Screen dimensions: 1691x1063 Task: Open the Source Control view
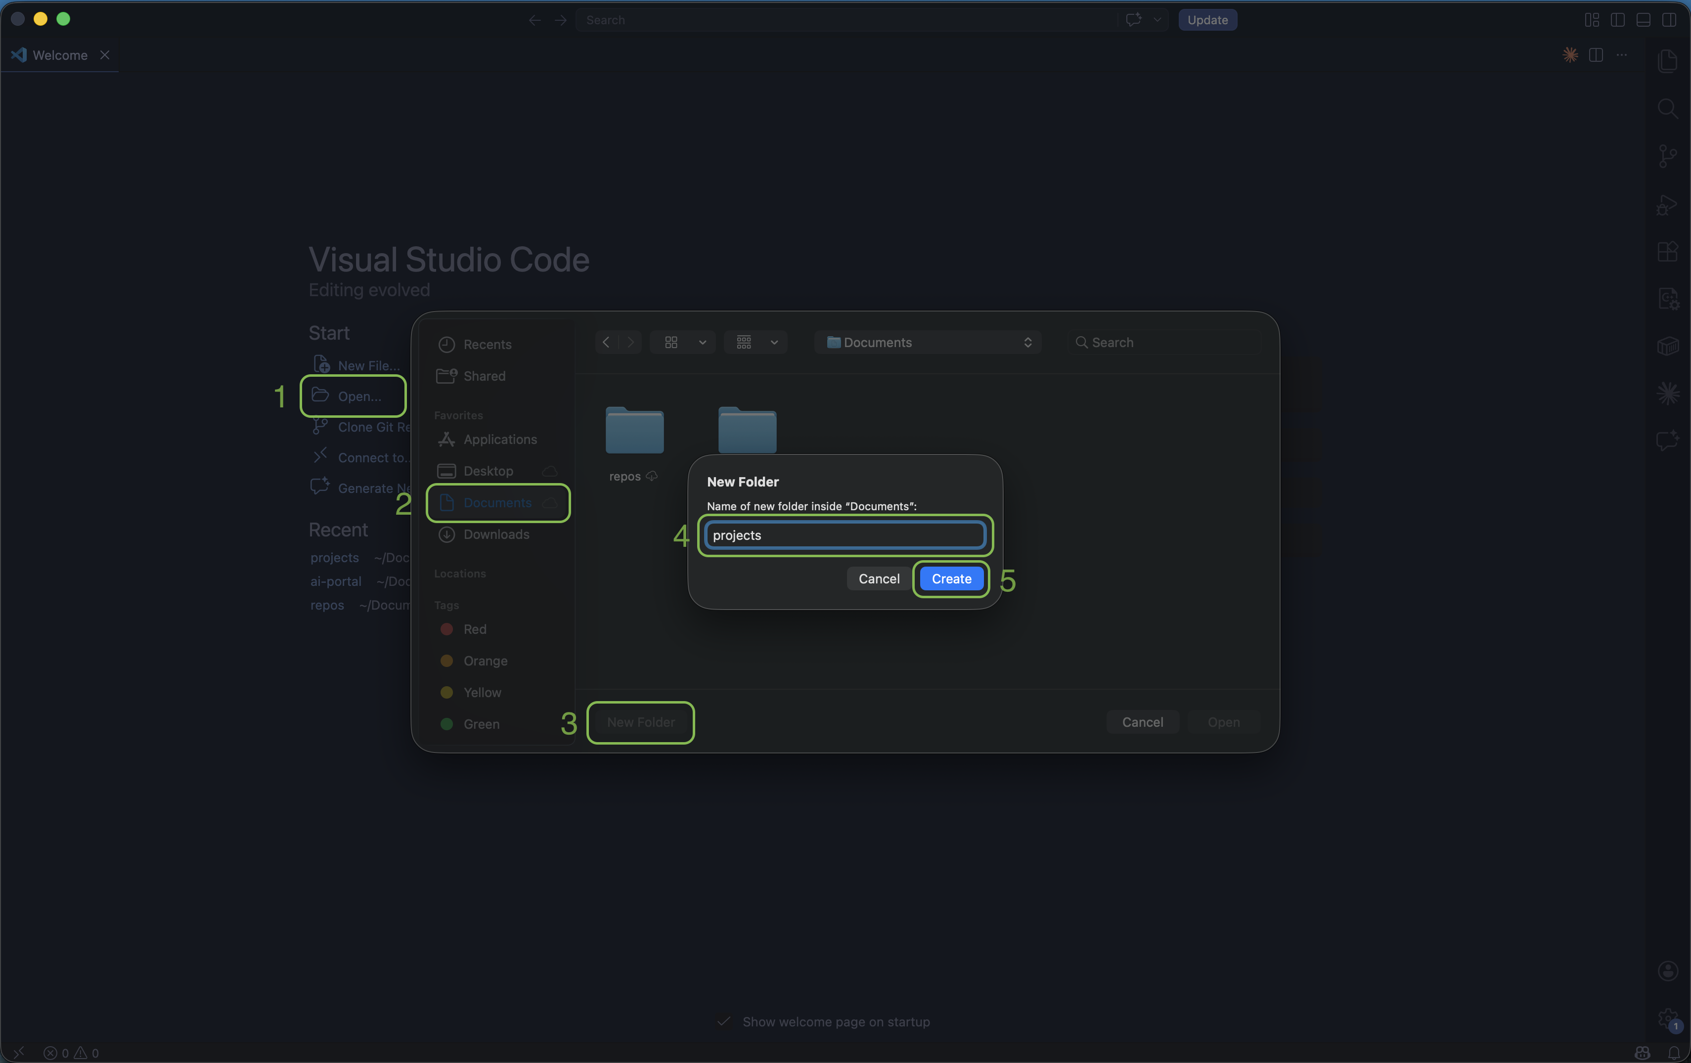(1668, 156)
